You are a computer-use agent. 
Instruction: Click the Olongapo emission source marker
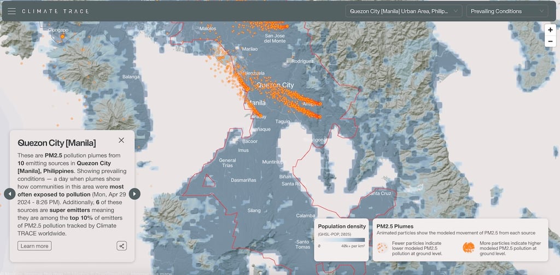tap(63, 36)
